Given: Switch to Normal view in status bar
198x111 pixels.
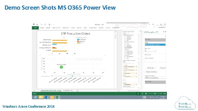Looking at the screenshot, I should [138, 94].
